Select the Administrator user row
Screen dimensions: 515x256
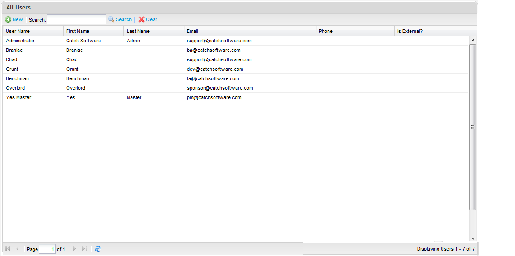pyautogui.click(x=20, y=41)
